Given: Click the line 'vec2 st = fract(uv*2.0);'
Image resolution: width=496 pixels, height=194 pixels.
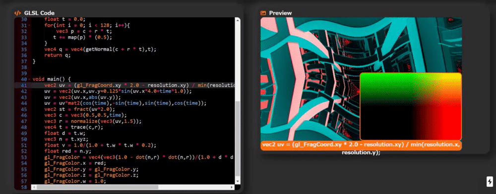Looking at the screenshot, I should [x=80, y=109].
